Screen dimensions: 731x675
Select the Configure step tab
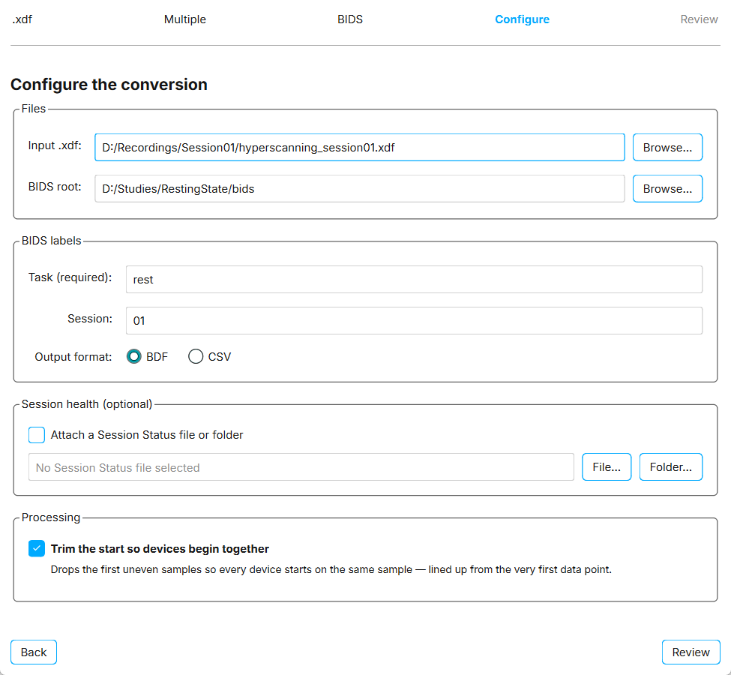(522, 19)
